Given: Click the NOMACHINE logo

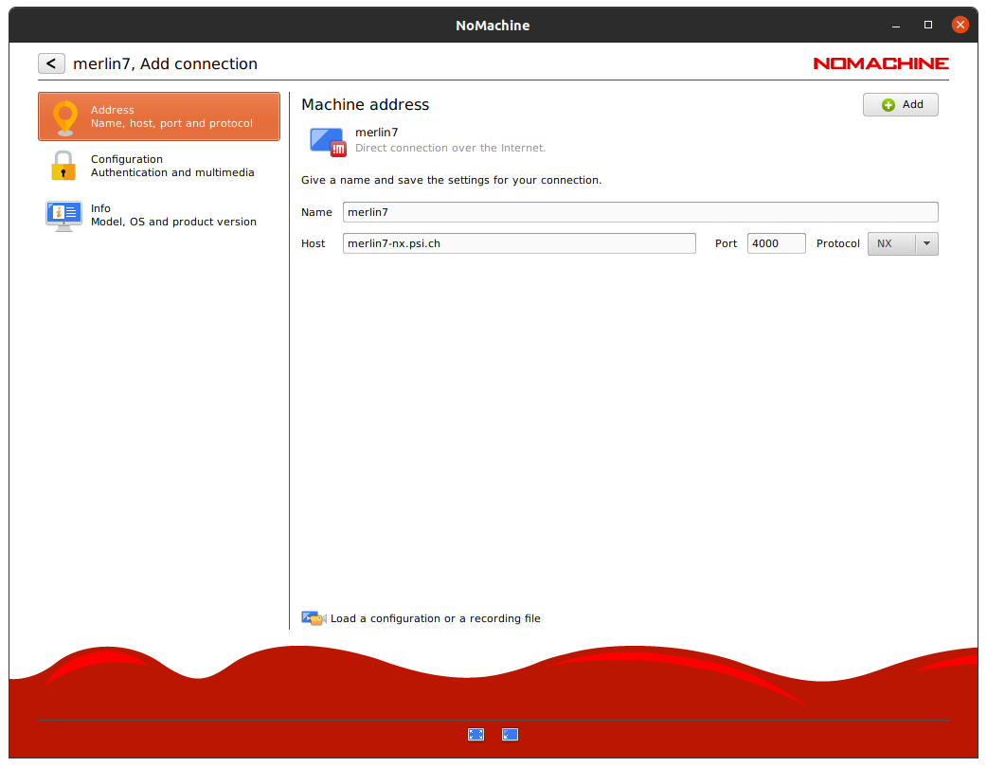Looking at the screenshot, I should [x=881, y=62].
